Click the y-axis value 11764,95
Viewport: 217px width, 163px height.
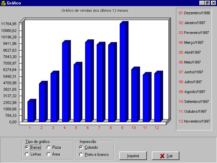[x=9, y=24]
